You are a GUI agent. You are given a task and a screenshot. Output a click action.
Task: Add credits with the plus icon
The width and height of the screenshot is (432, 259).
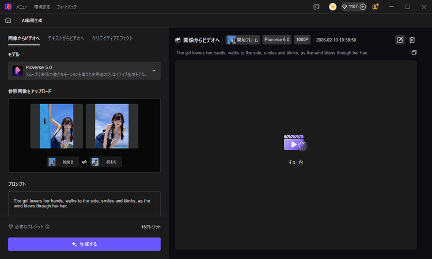pyautogui.click(x=363, y=7)
